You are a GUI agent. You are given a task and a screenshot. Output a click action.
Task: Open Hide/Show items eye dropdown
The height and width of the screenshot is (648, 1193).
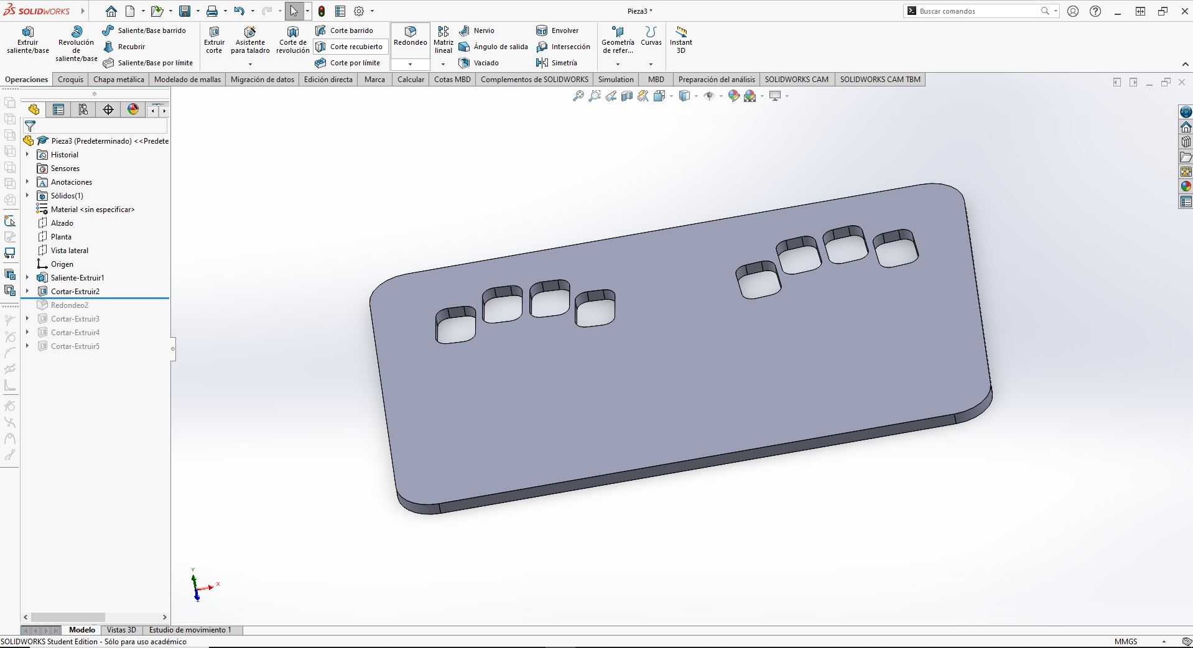(x=709, y=96)
